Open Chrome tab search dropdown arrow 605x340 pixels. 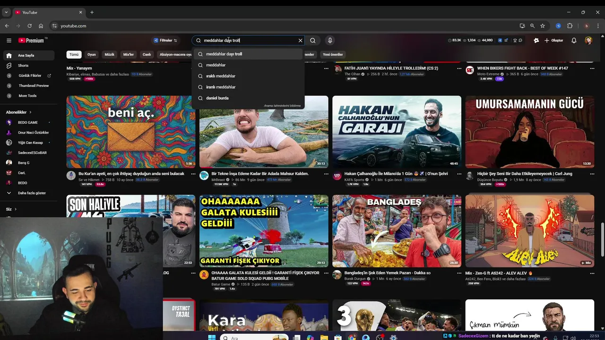pyautogui.click(x=6, y=12)
